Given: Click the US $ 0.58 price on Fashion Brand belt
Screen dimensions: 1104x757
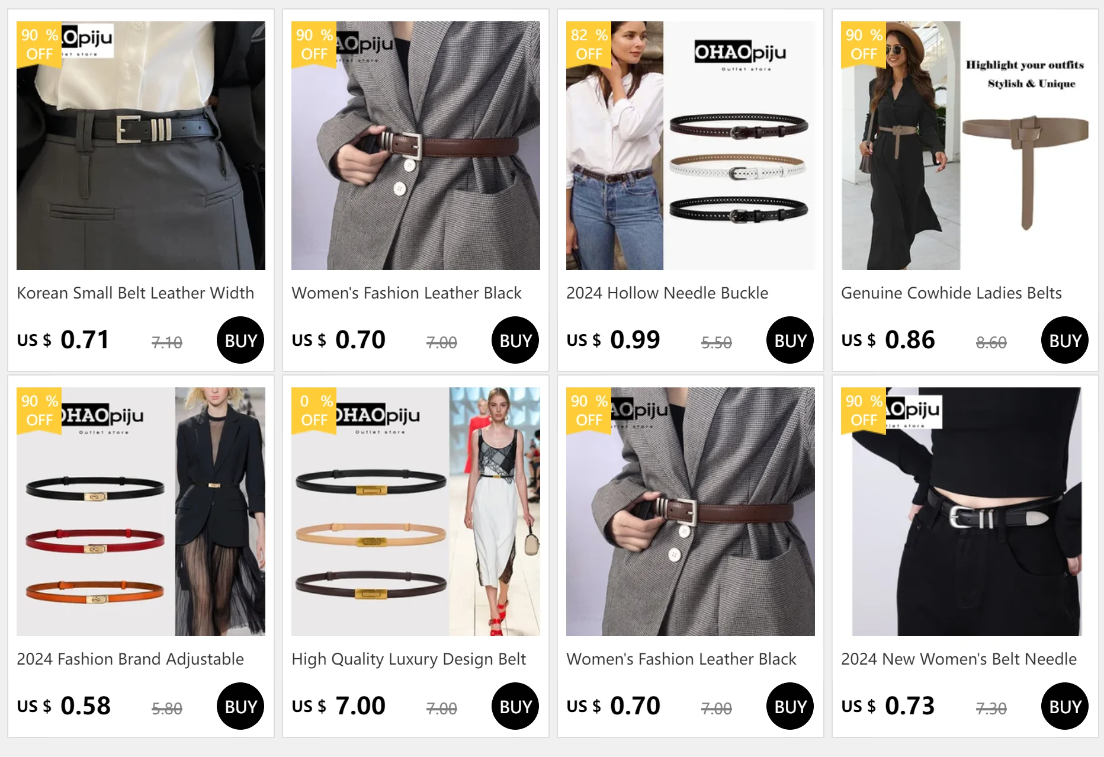Looking at the screenshot, I should (64, 705).
